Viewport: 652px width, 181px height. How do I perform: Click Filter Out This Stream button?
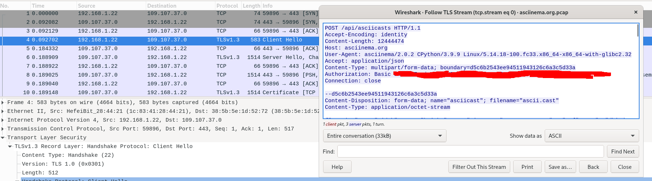[479, 167]
